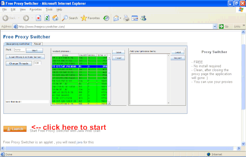
Task: Sort by the time column header
Action: click(102, 55)
